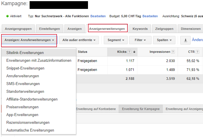
Task: Select the Erweiterung für Kampagne tab
Action: 141,109
